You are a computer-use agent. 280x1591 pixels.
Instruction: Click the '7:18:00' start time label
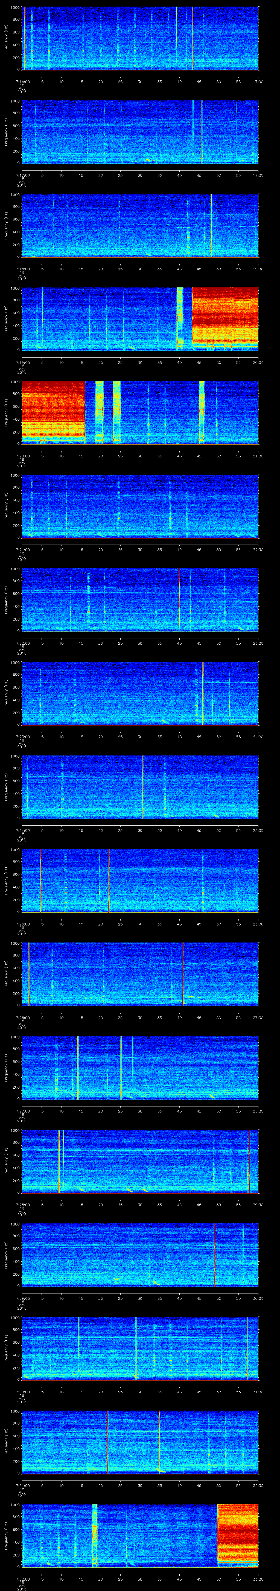pyautogui.click(x=22, y=269)
